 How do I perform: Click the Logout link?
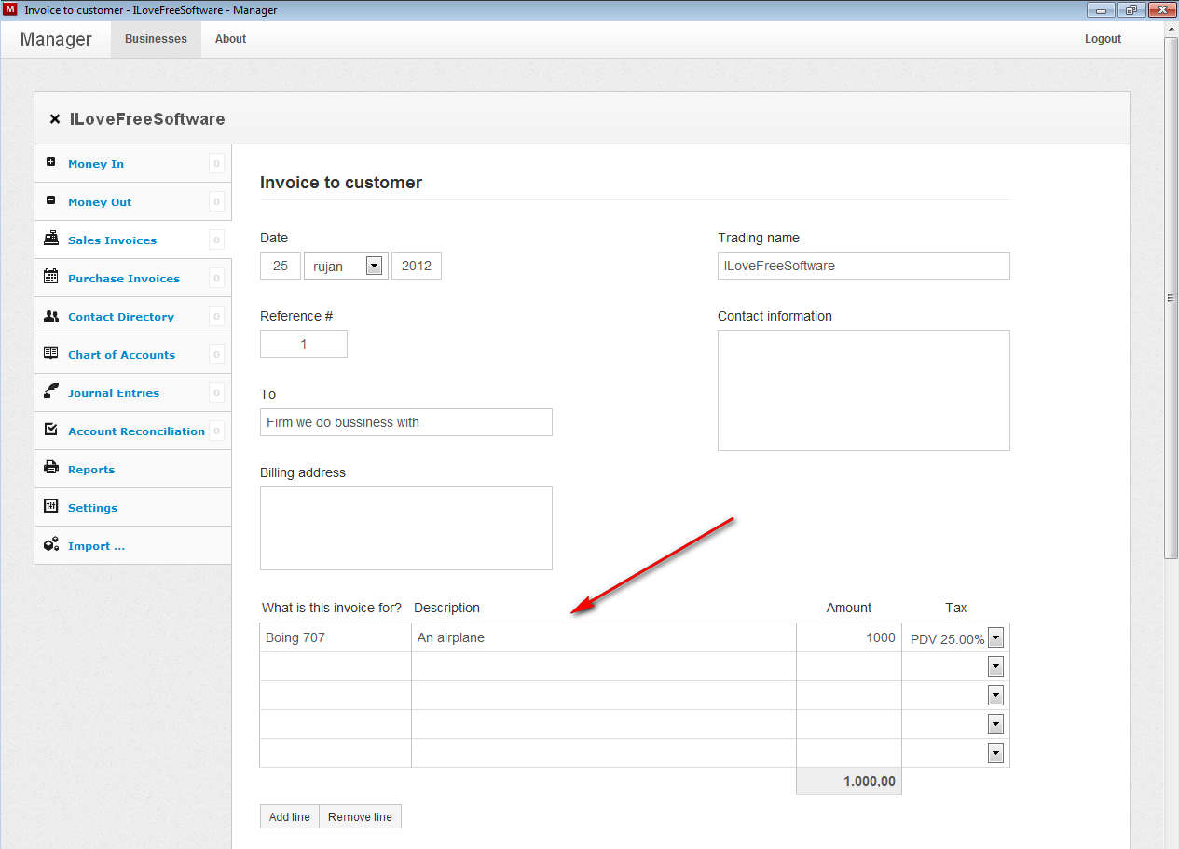[1103, 39]
